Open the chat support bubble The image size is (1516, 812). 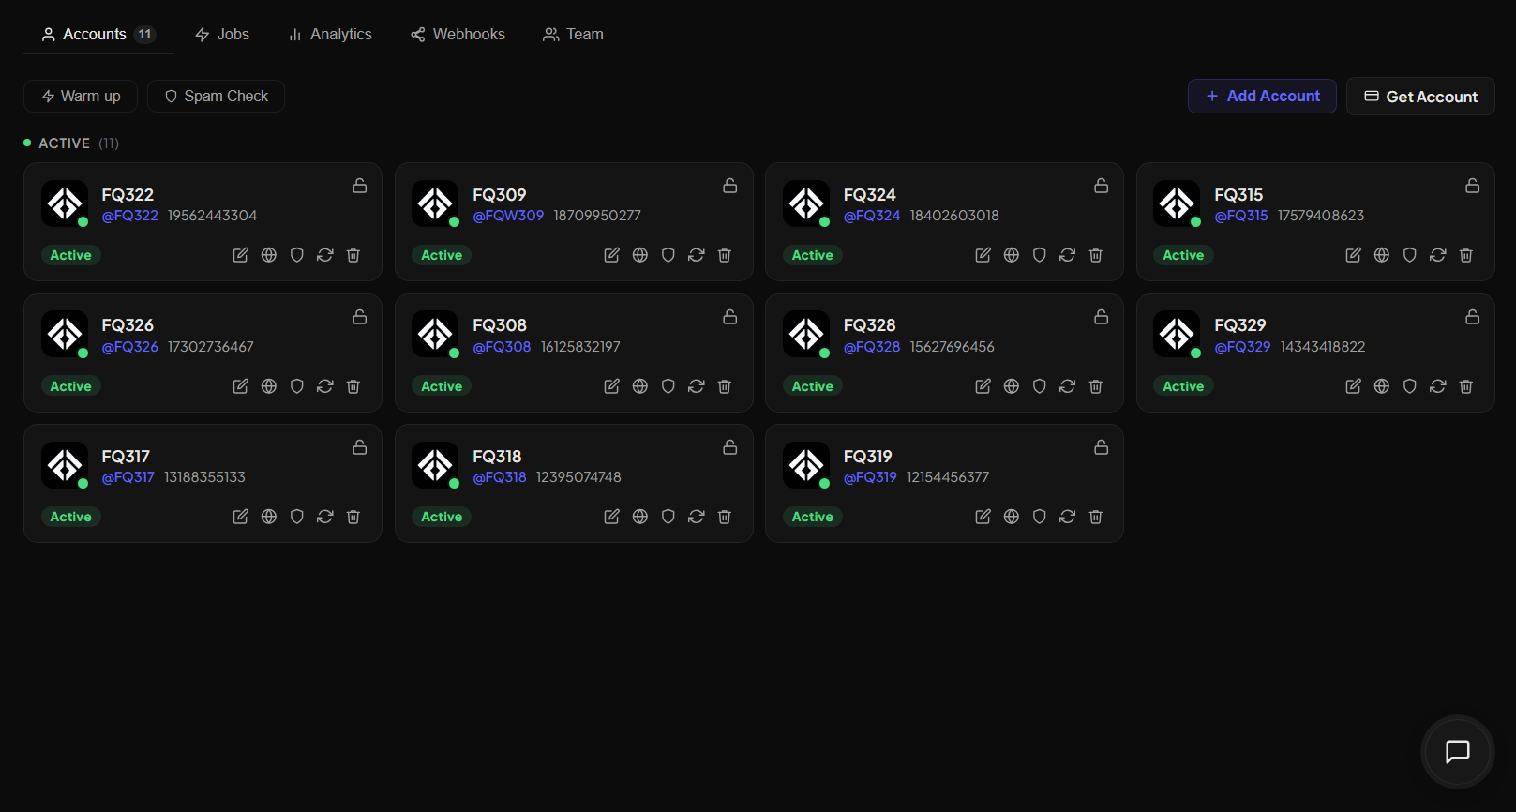(1458, 752)
